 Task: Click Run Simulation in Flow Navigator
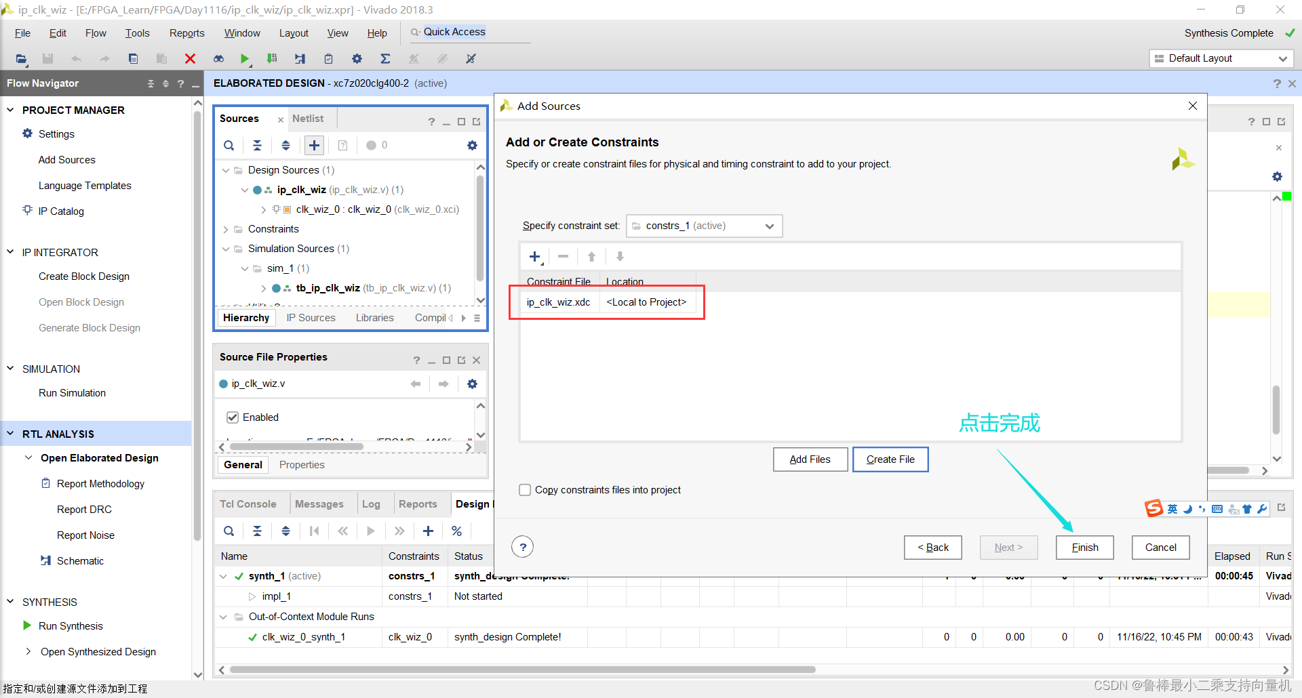pyautogui.click(x=72, y=393)
